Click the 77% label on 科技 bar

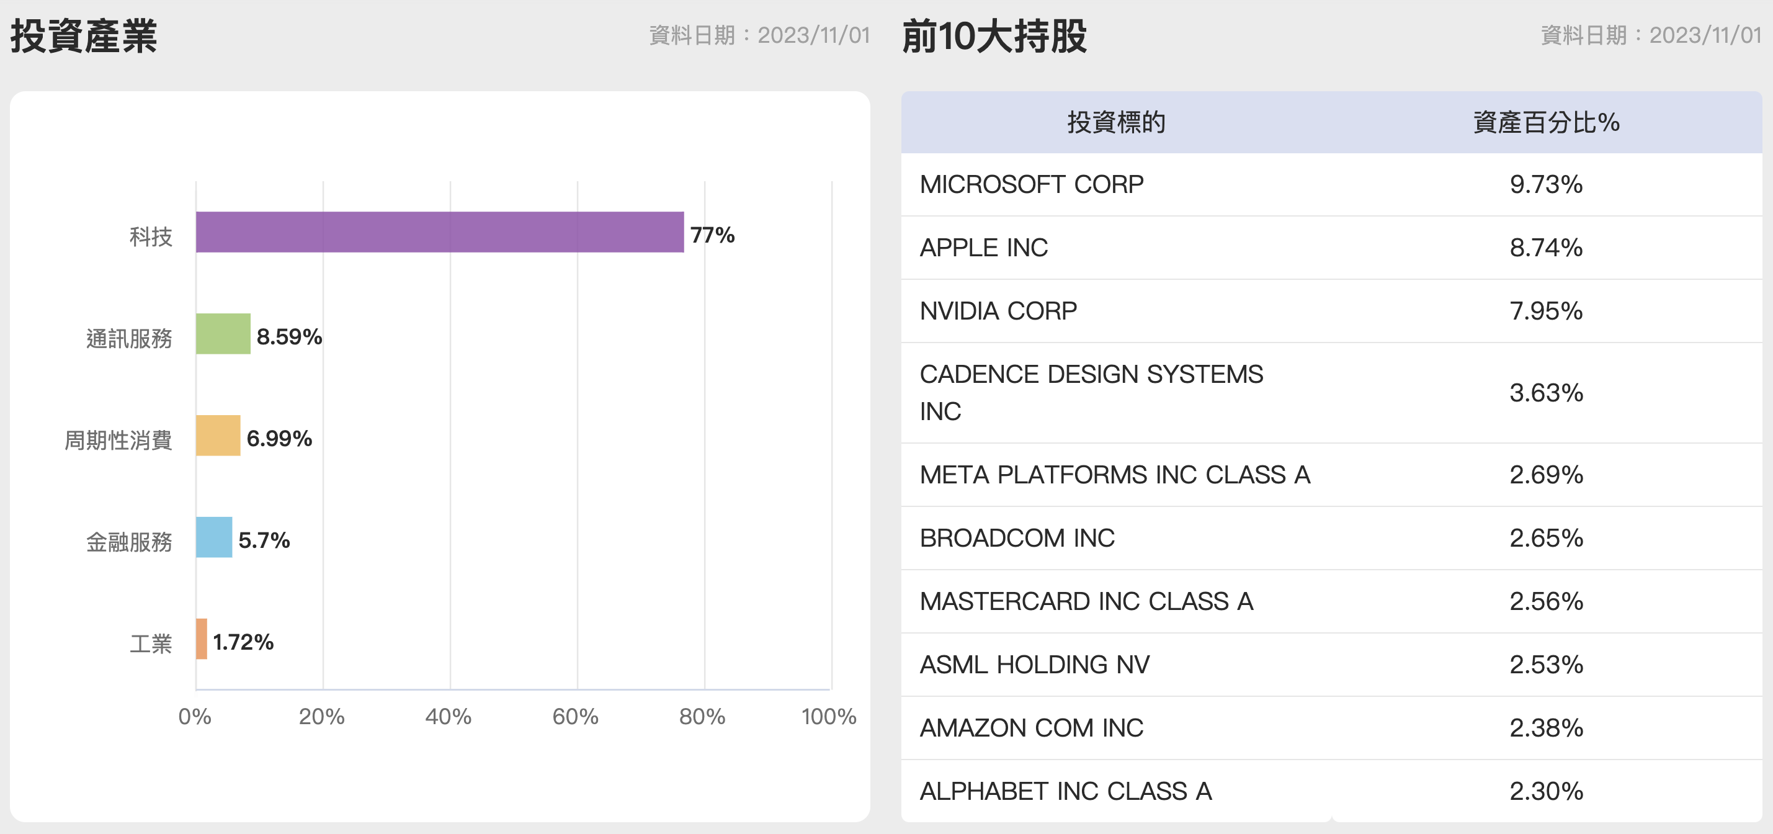(x=712, y=235)
